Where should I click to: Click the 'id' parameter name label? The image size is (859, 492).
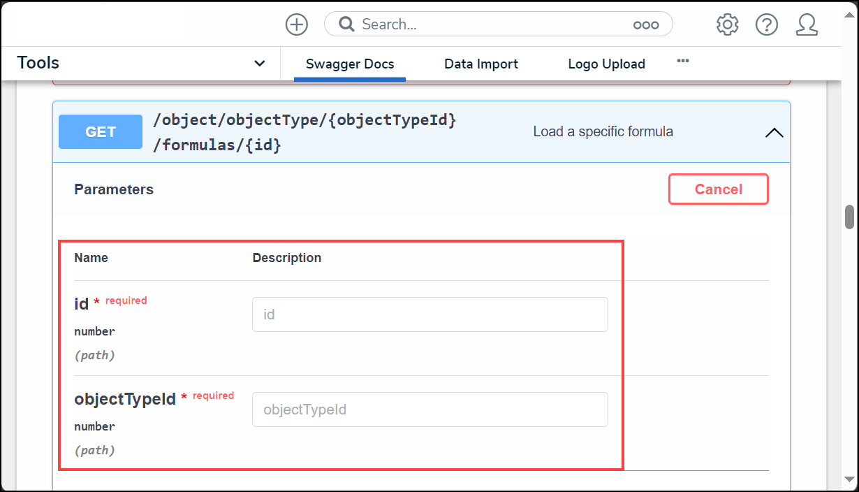pyautogui.click(x=82, y=304)
